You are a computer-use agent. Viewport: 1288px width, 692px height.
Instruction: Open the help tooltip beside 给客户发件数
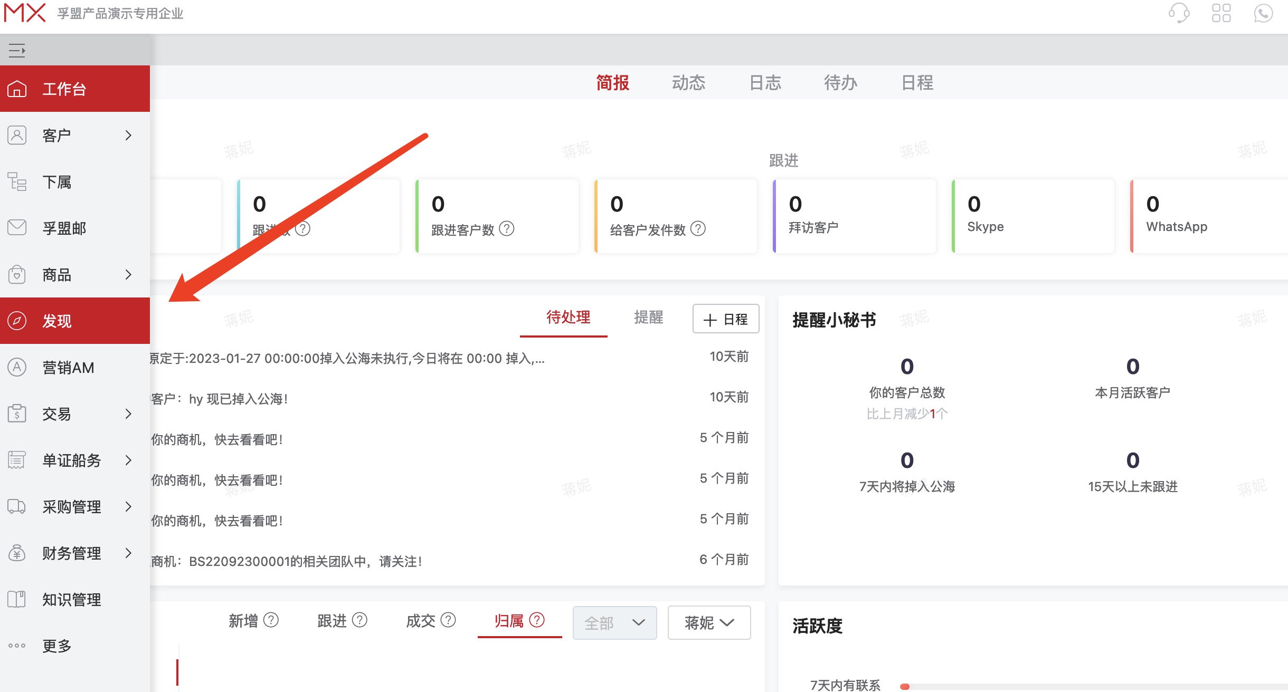tap(698, 229)
